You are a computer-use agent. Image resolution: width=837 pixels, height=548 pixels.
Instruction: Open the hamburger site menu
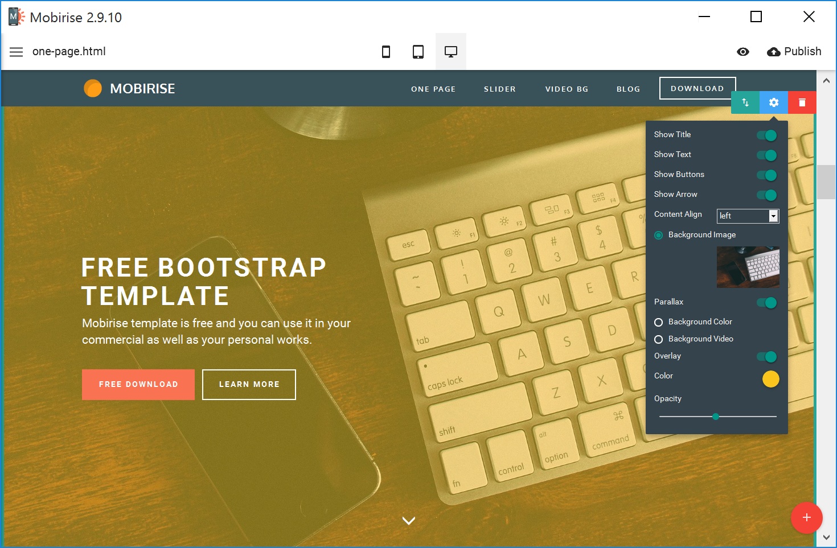(x=16, y=51)
